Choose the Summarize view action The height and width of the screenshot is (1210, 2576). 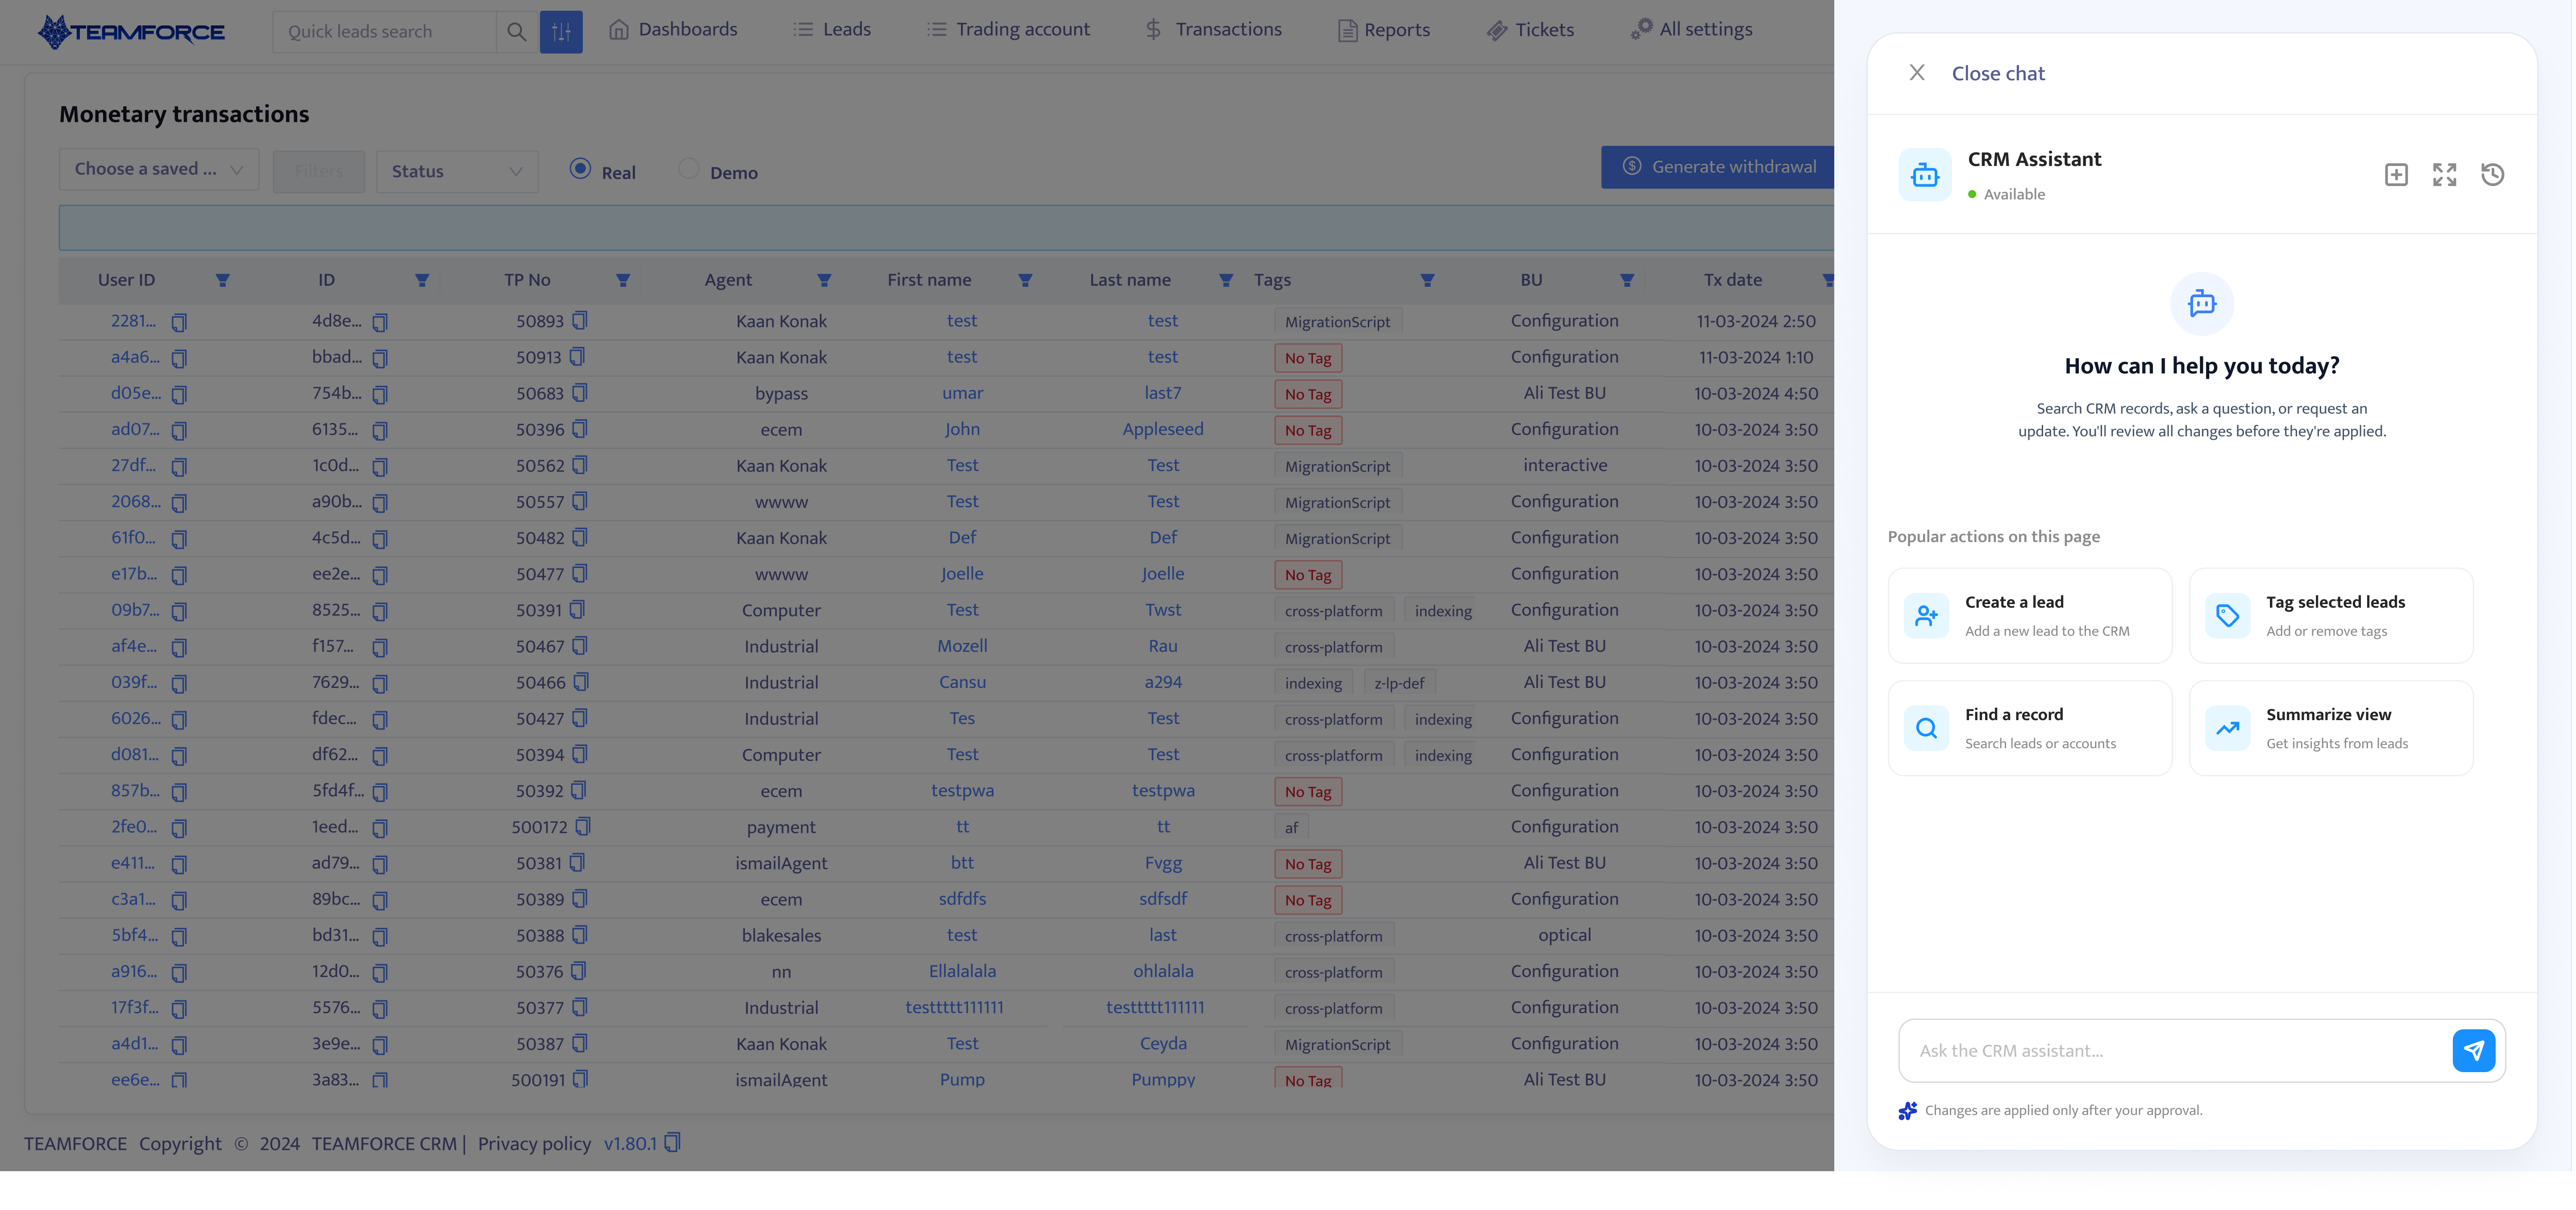click(x=2331, y=728)
